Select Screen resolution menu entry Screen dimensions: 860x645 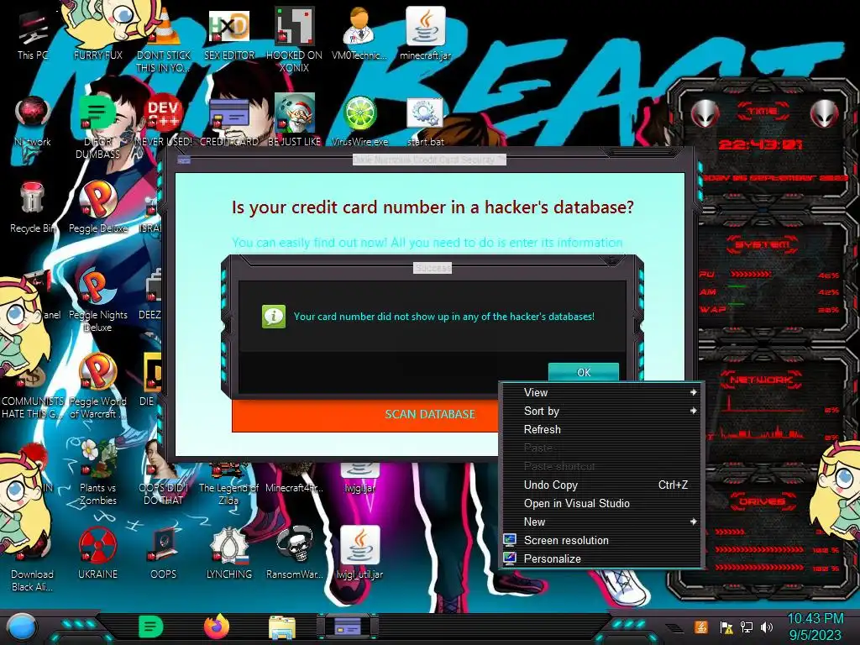click(601, 540)
